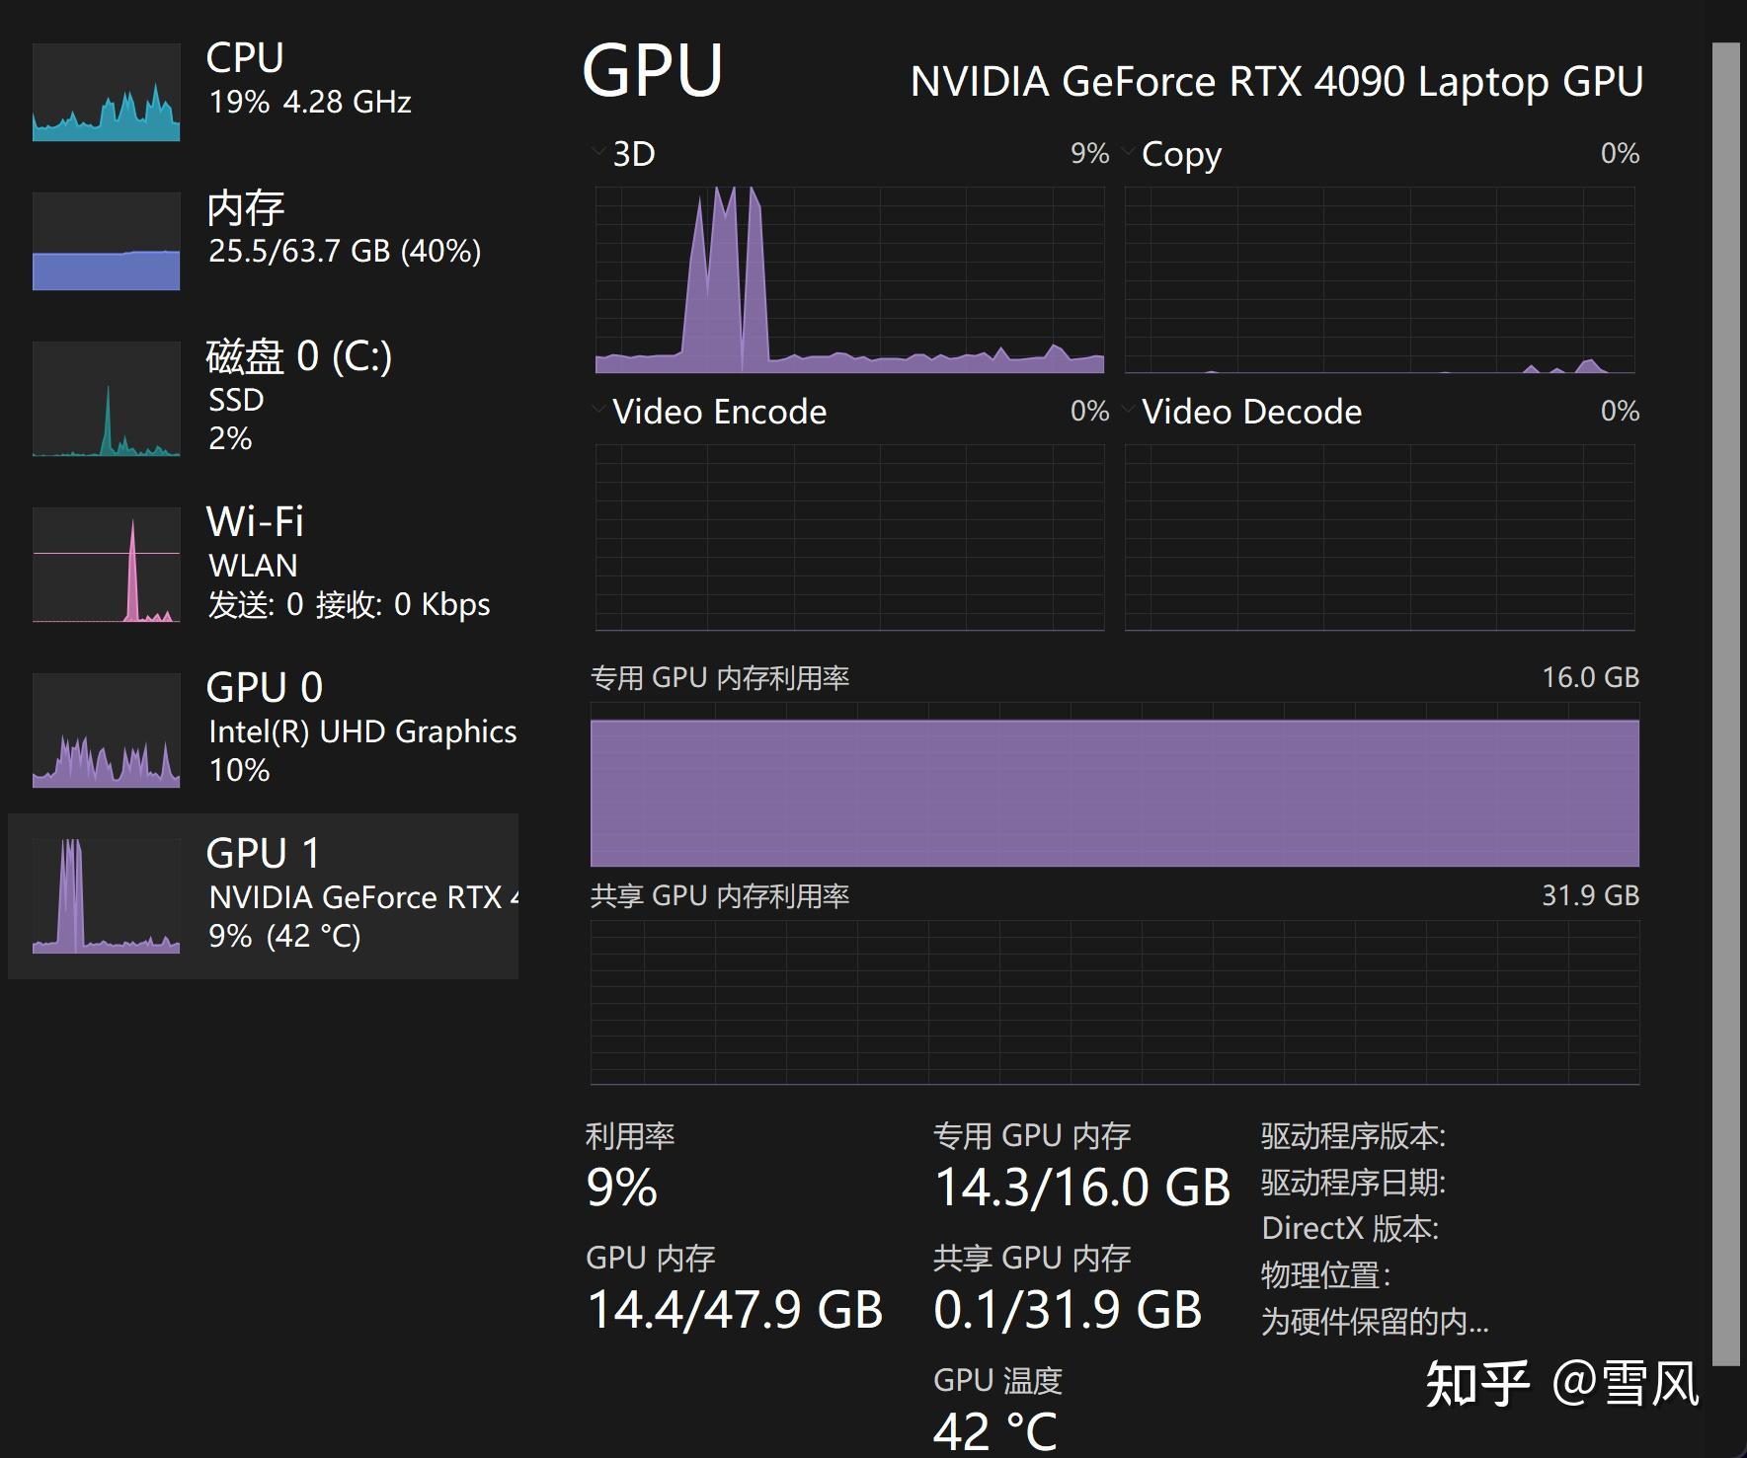Click the 3D utilization graph area

click(849, 279)
